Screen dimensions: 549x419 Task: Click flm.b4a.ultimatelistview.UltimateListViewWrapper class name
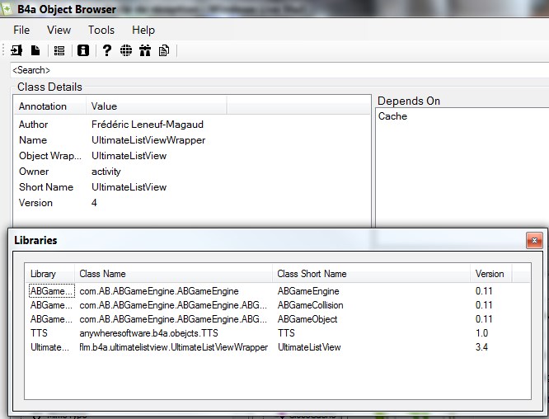click(x=173, y=347)
